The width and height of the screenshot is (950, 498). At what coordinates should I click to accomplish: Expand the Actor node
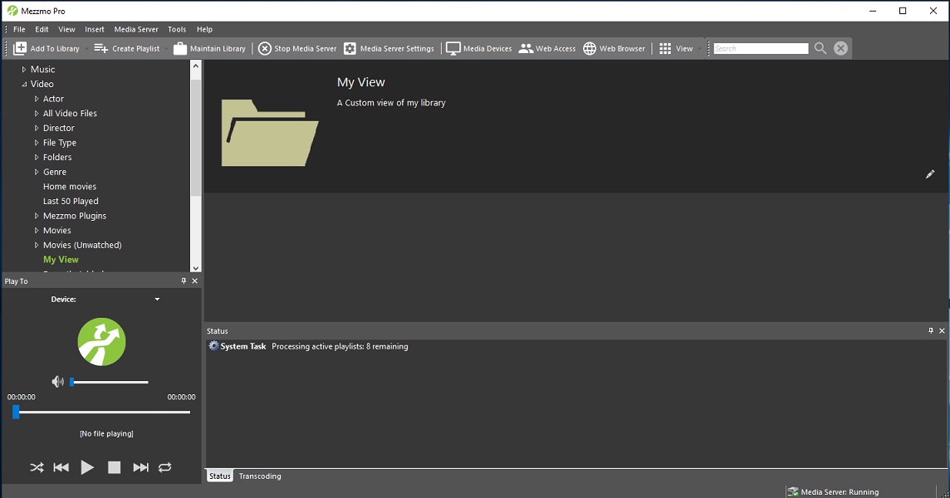click(x=37, y=99)
